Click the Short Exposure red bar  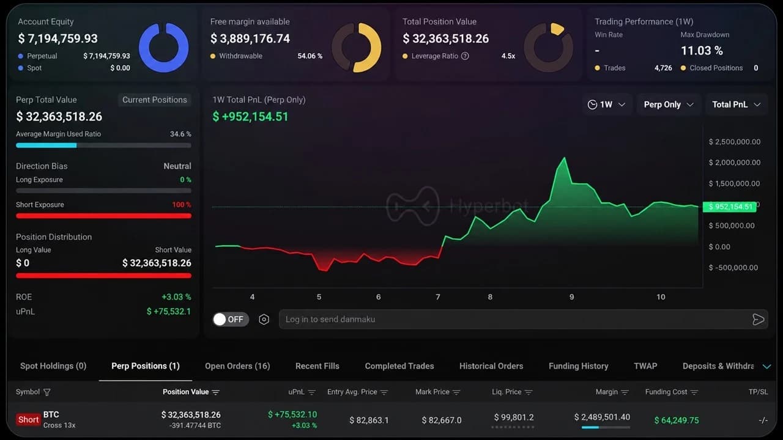pyautogui.click(x=103, y=216)
